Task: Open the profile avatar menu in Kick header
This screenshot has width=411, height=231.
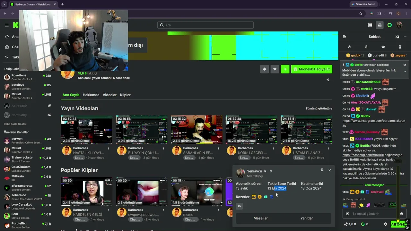Action: point(399,25)
